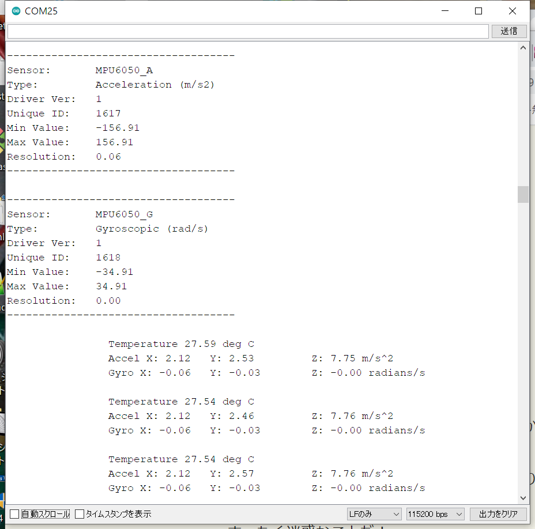Viewport: 535px width, 529px height.
Task: Click the scrollbar track below the thumb
Action: click(523, 346)
